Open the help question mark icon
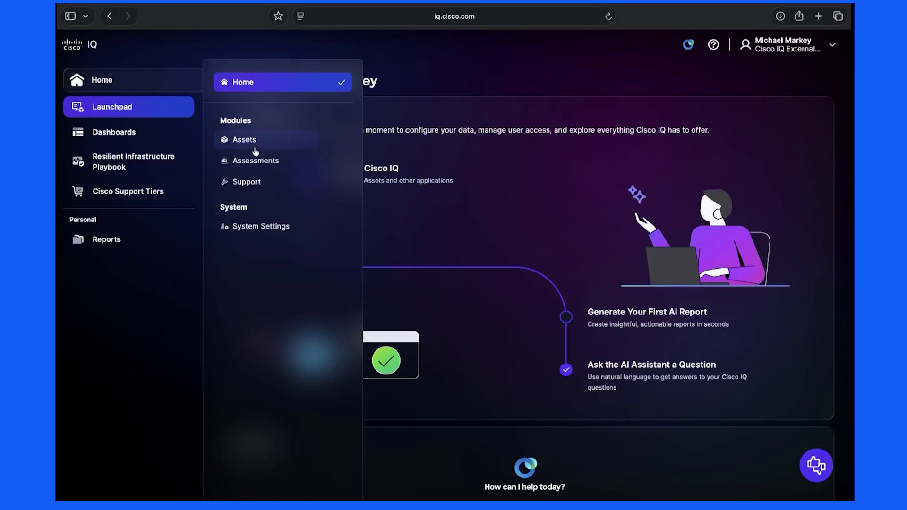 [x=713, y=44]
